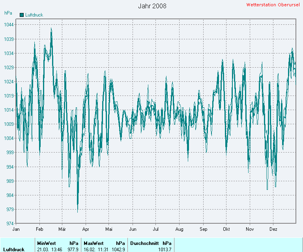Click the chart title Jahr 2008

tap(152, 6)
